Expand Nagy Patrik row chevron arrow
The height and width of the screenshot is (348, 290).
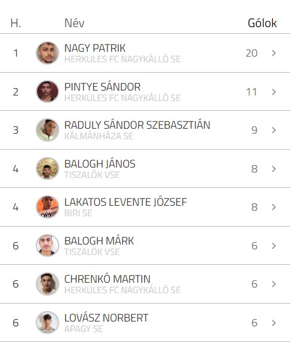[x=274, y=53]
